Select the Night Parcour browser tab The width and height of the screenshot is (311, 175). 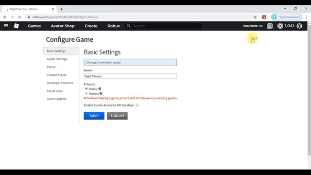coord(29,9)
